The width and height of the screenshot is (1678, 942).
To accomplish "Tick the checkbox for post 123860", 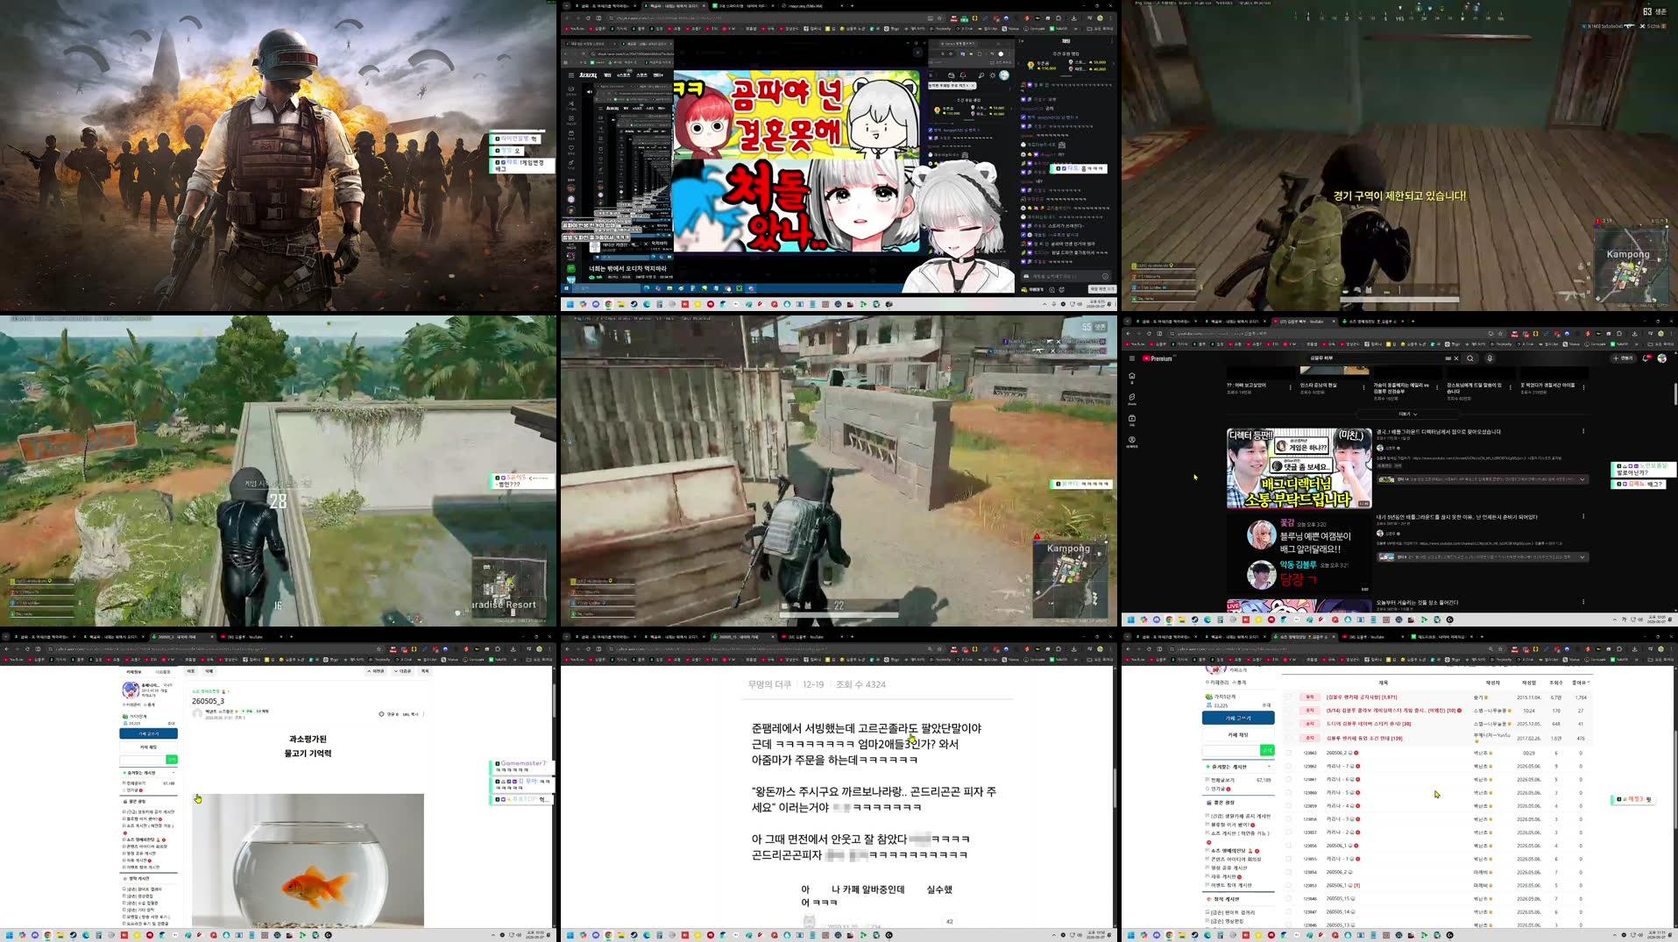I will tap(1288, 792).
